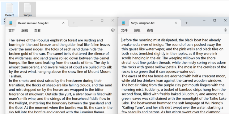Add new tab in Desert Autumn Song window
The height and width of the screenshot is (114, 229).
click(74, 23)
